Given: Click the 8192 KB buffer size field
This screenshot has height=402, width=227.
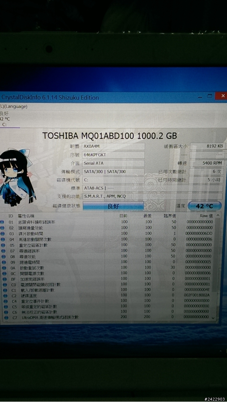Looking at the screenshot, I should point(208,146).
